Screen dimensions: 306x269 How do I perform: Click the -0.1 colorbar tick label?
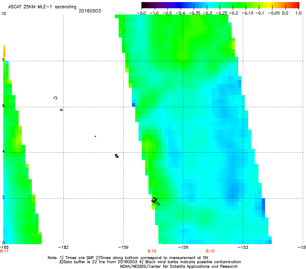[x=260, y=13]
